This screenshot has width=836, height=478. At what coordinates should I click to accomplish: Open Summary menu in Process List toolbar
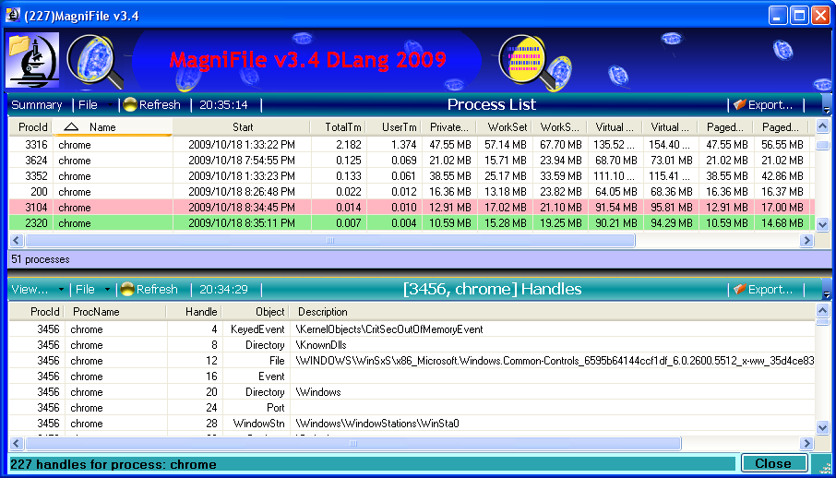37,105
